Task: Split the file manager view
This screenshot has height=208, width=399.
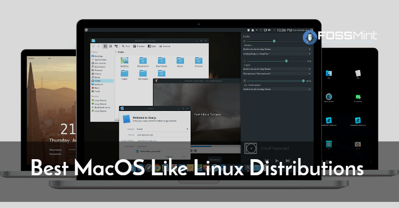Action: (x=152, y=47)
